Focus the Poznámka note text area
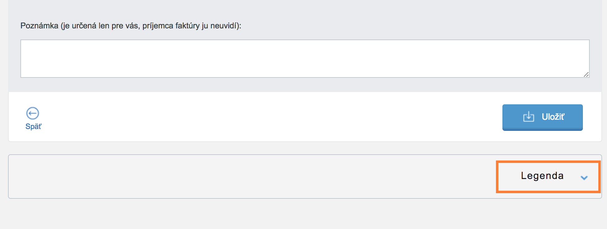Image resolution: width=607 pixels, height=229 pixels. 305,59
